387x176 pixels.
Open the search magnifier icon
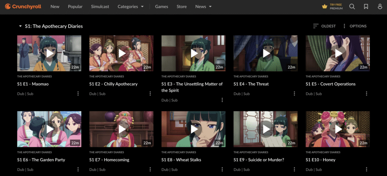(x=352, y=7)
